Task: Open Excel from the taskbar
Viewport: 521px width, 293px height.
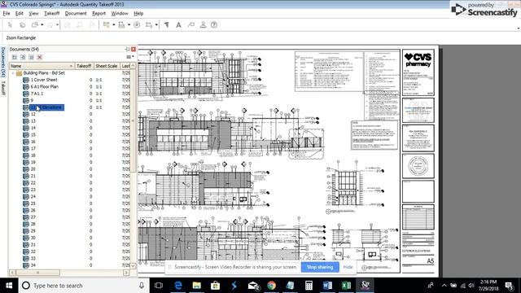Action: pyautogui.click(x=346, y=286)
